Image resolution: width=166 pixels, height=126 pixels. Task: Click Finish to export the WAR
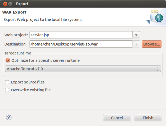148,118
